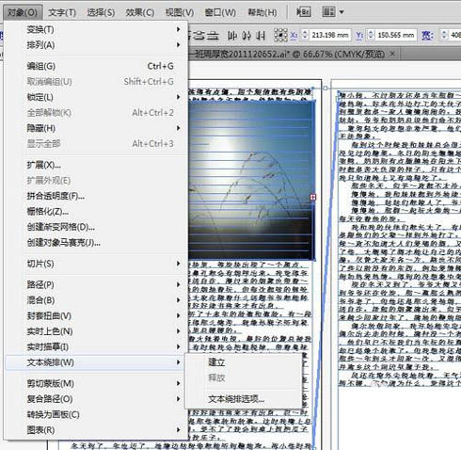Open the 对象(O) menu

[23, 12]
